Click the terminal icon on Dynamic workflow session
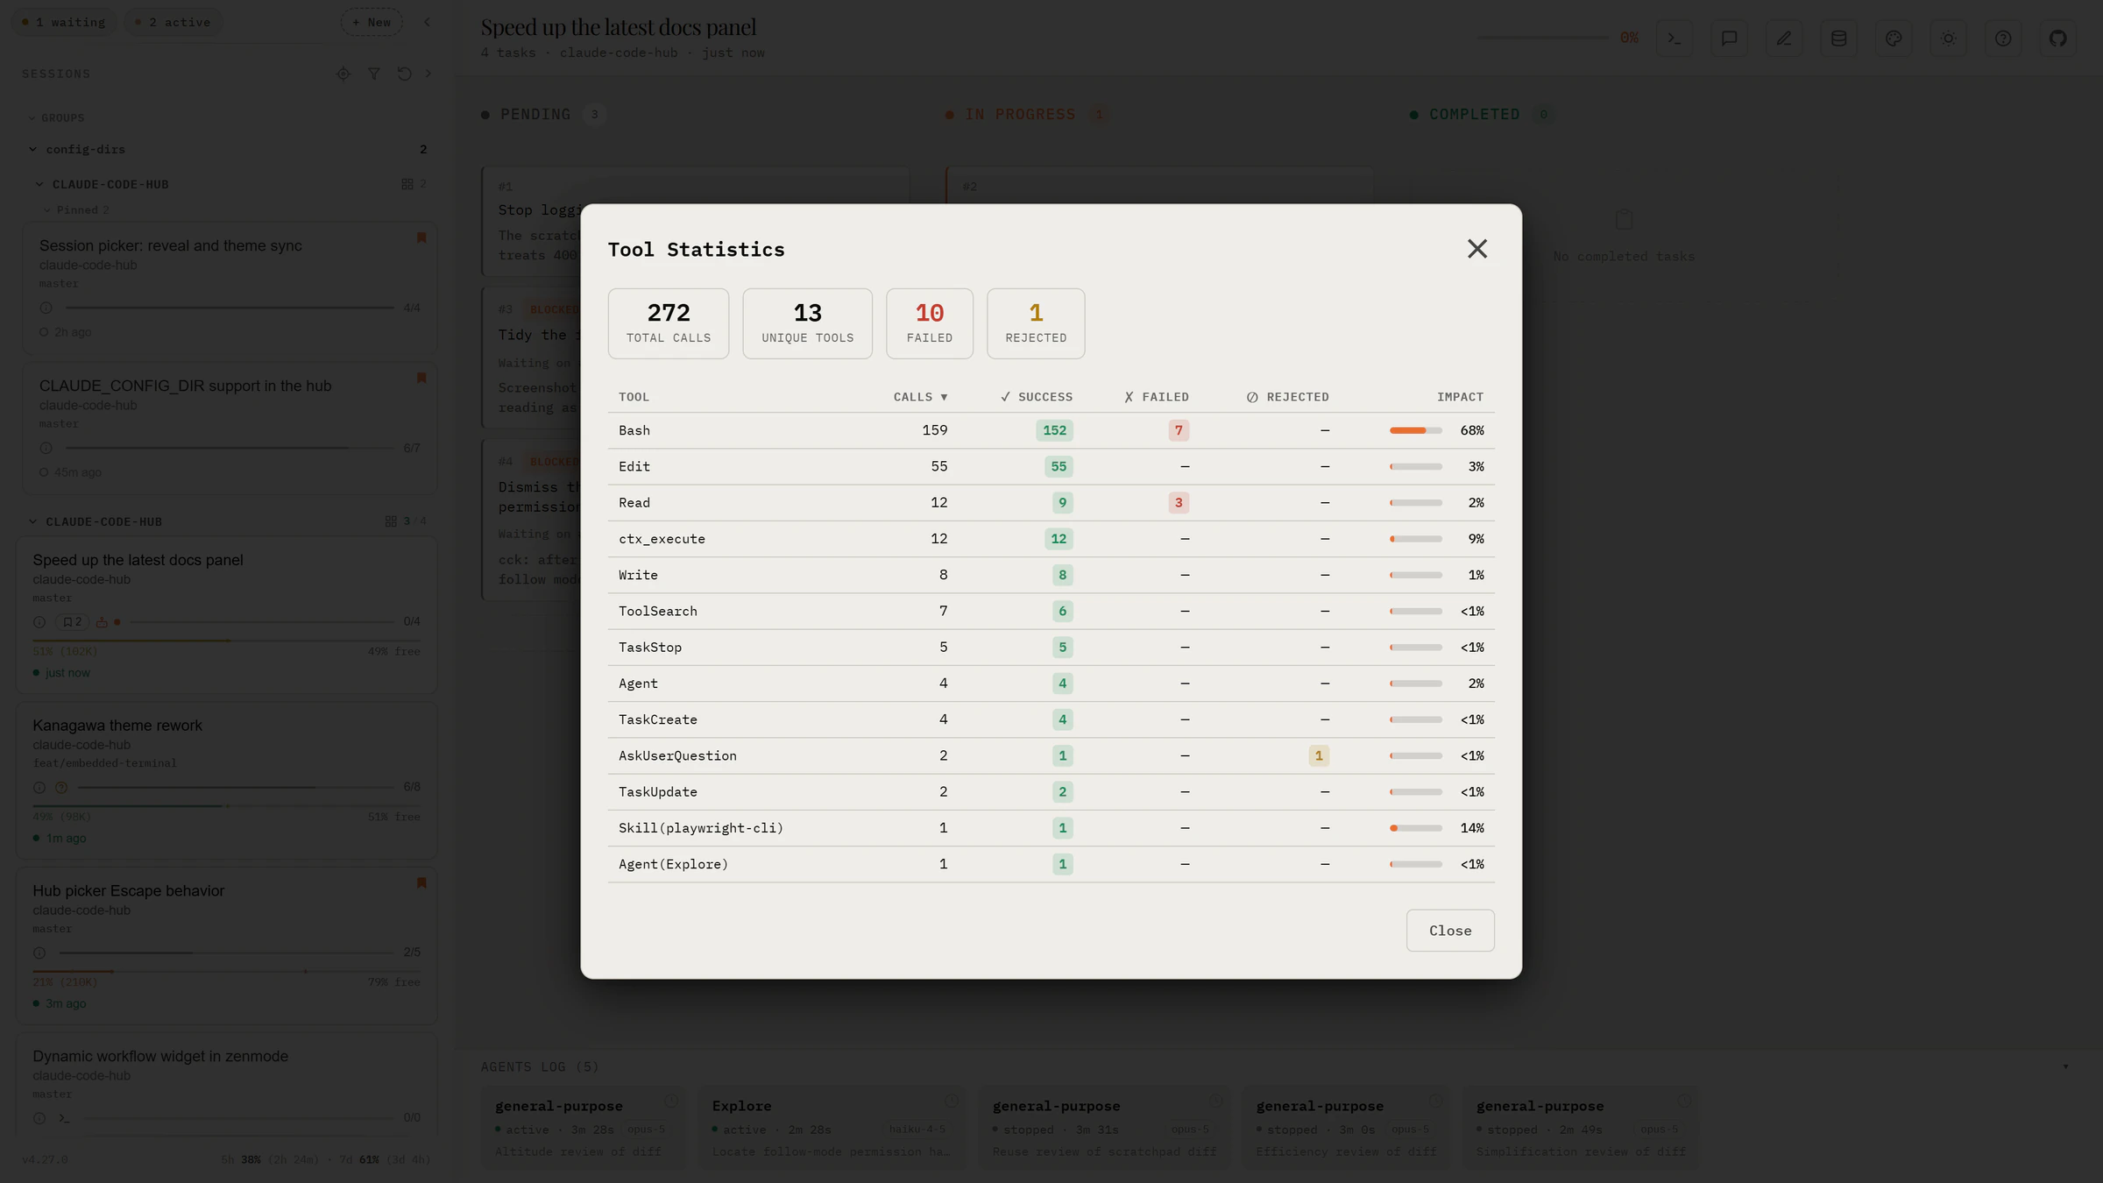 click(64, 1118)
